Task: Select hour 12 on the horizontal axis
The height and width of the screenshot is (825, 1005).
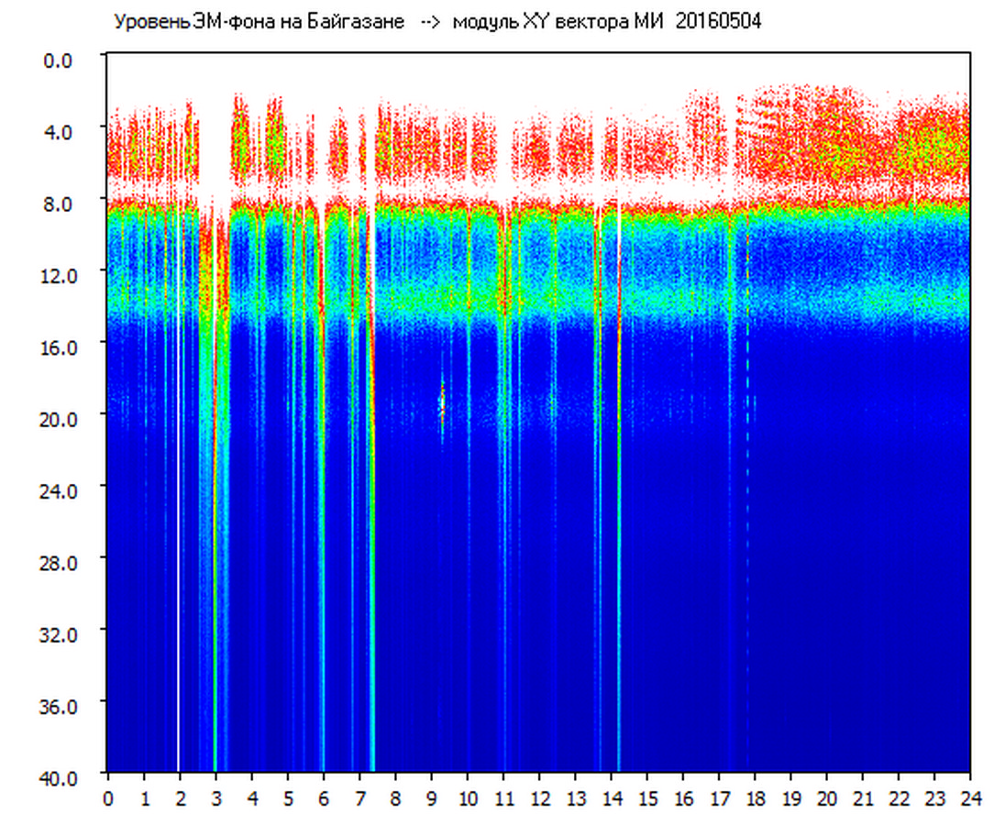Action: pyautogui.click(x=539, y=797)
